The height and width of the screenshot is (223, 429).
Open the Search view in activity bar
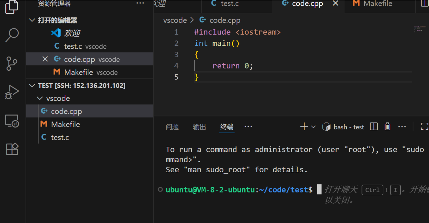pos(12,35)
